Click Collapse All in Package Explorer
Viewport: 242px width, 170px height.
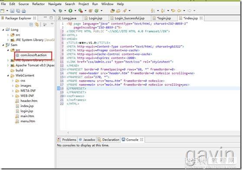[x=31, y=24]
